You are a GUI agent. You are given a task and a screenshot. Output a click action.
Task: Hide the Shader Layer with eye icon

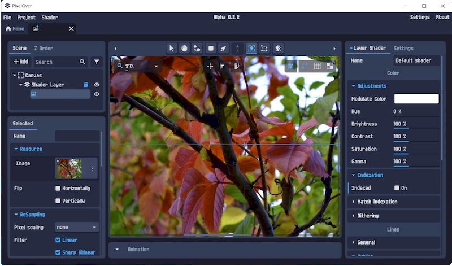tap(97, 85)
